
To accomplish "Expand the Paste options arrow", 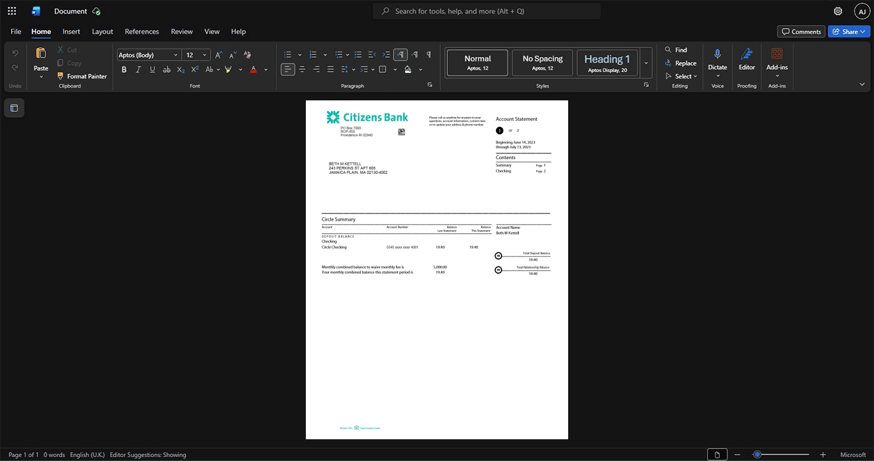I will click(x=41, y=77).
